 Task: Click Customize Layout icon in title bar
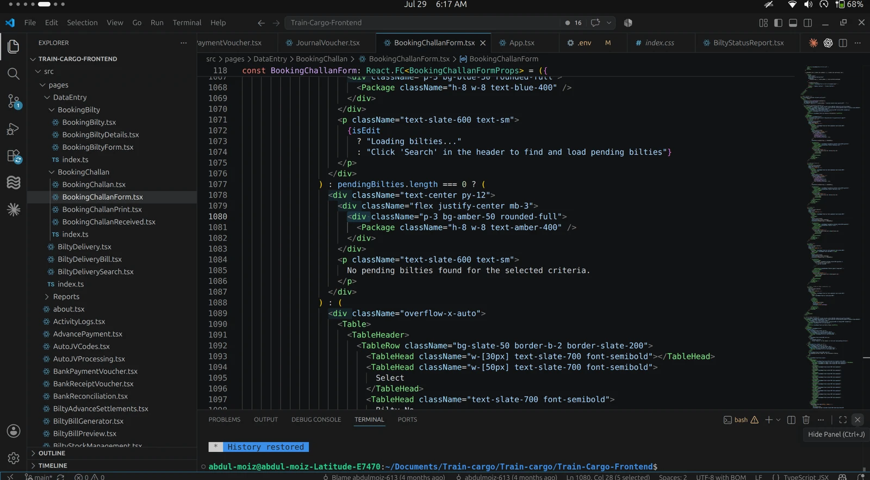763,23
